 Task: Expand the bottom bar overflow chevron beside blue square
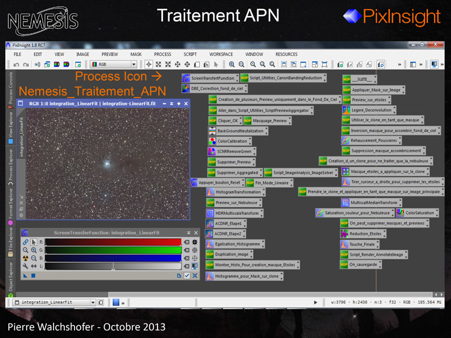(x=123, y=303)
